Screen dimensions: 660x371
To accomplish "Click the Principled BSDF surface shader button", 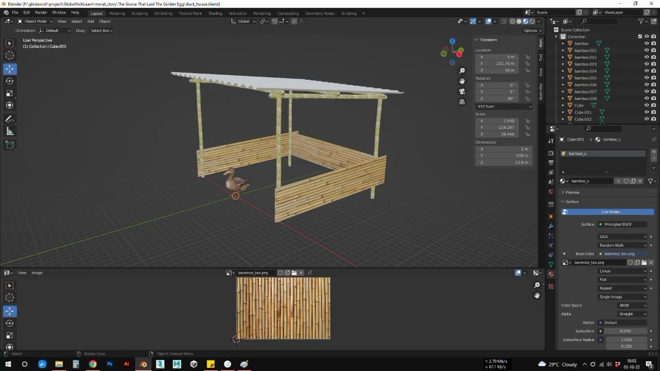I will click(x=622, y=224).
